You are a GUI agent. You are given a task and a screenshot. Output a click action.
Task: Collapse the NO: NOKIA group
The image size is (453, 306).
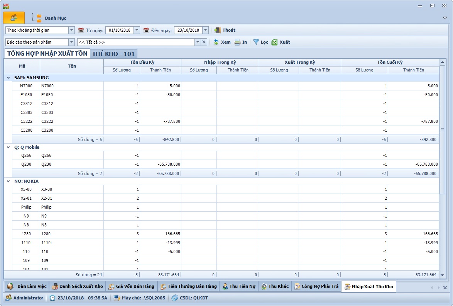pos(8,181)
